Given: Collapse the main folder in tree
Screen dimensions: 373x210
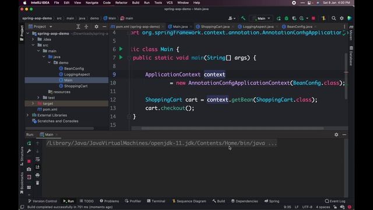Looking at the screenshot, I should tap(38, 51).
